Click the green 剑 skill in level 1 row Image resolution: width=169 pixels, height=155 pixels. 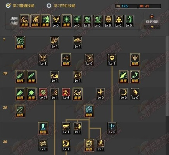pos(20,43)
